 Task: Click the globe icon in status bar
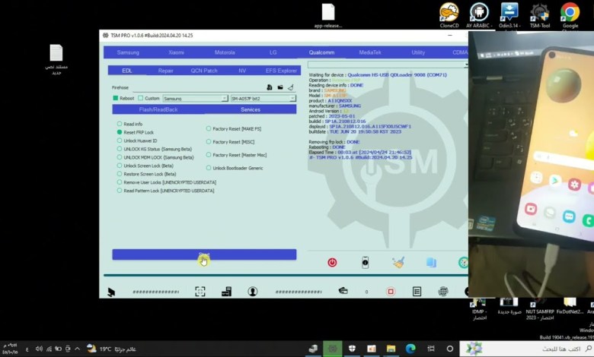coord(442,291)
